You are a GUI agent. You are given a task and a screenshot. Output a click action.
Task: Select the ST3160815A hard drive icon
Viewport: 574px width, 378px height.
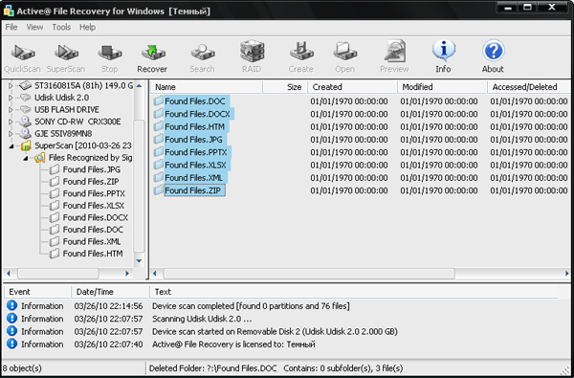point(25,86)
